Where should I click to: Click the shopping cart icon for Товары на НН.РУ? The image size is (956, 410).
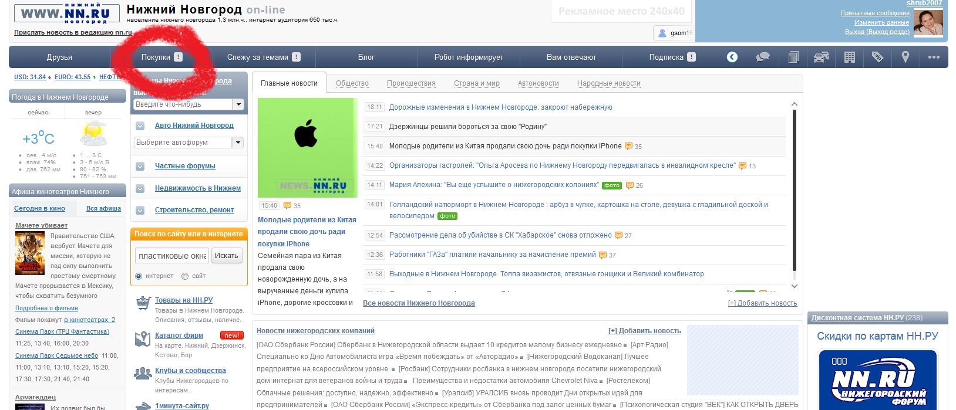pos(143,303)
